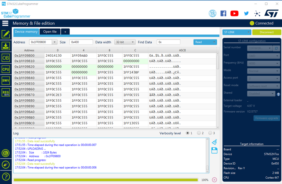Open the Port SWD dropdown
Screen dimensions: 282x184
coord(263,56)
